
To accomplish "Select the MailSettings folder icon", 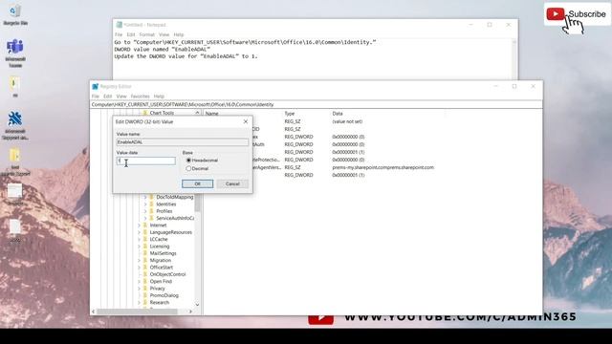I will [144, 253].
